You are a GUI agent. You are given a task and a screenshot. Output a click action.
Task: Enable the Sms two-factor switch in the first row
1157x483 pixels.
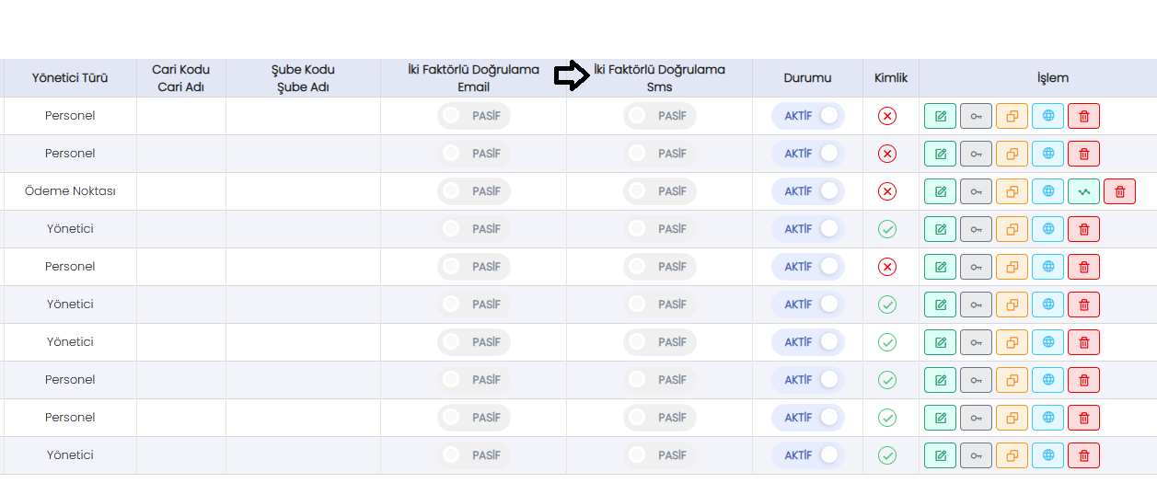(660, 116)
